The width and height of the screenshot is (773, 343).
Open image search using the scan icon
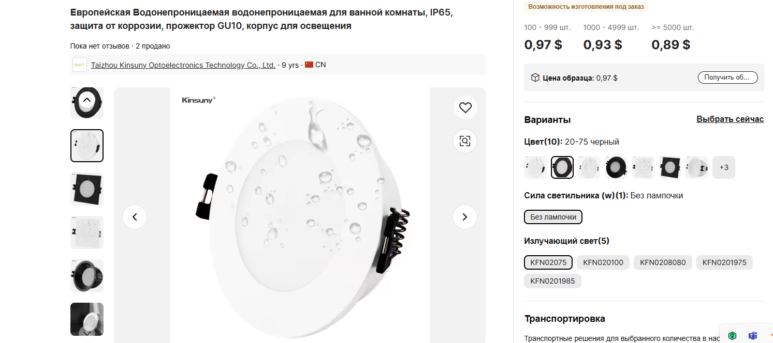[x=465, y=141]
